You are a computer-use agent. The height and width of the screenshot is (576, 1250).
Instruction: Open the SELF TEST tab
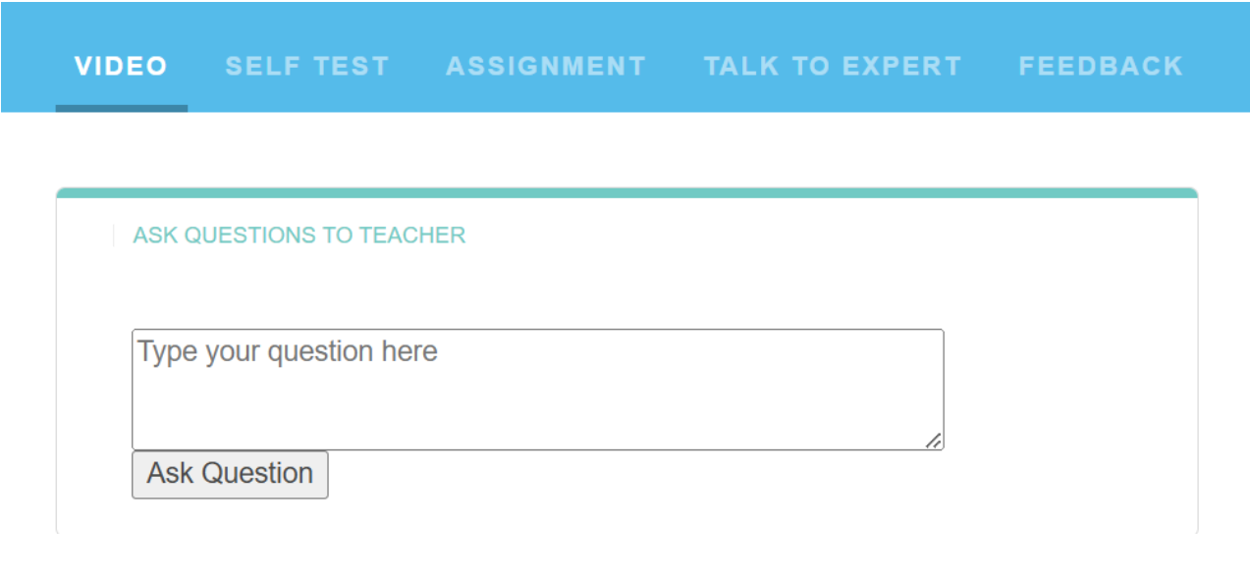307,66
